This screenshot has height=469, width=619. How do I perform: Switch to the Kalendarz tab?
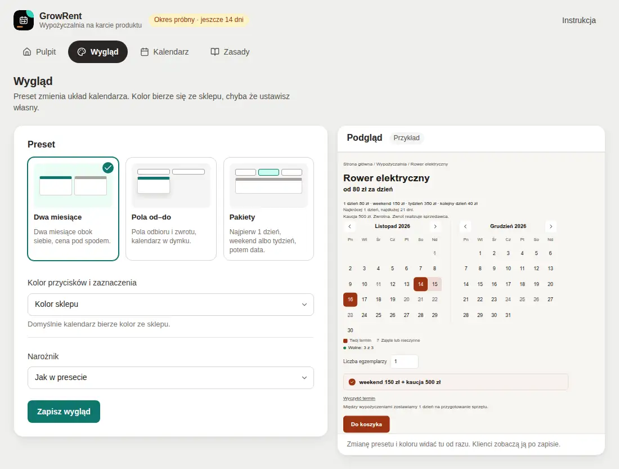click(165, 52)
